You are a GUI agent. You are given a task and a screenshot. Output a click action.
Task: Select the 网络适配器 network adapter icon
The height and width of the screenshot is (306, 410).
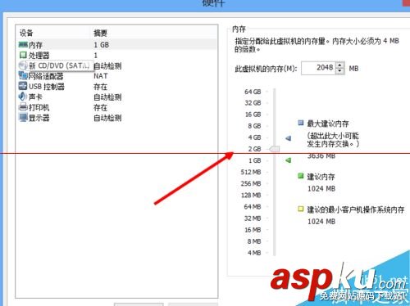23,76
